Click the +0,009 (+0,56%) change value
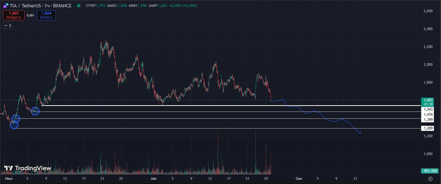 [x=183, y=6]
